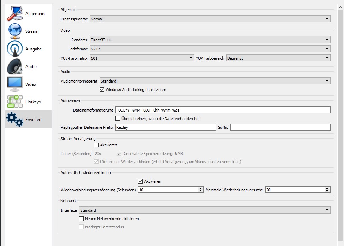Select the Stream globe icon
This screenshot has width=344, height=246.
pyautogui.click(x=15, y=31)
